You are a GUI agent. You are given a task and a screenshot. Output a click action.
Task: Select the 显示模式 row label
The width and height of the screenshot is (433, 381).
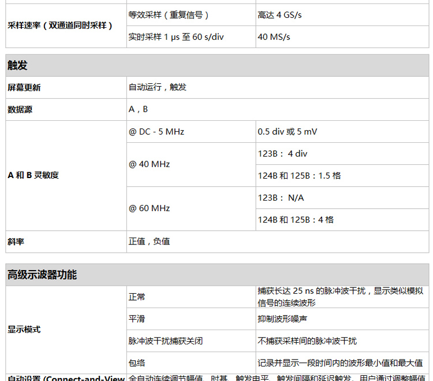click(24, 330)
